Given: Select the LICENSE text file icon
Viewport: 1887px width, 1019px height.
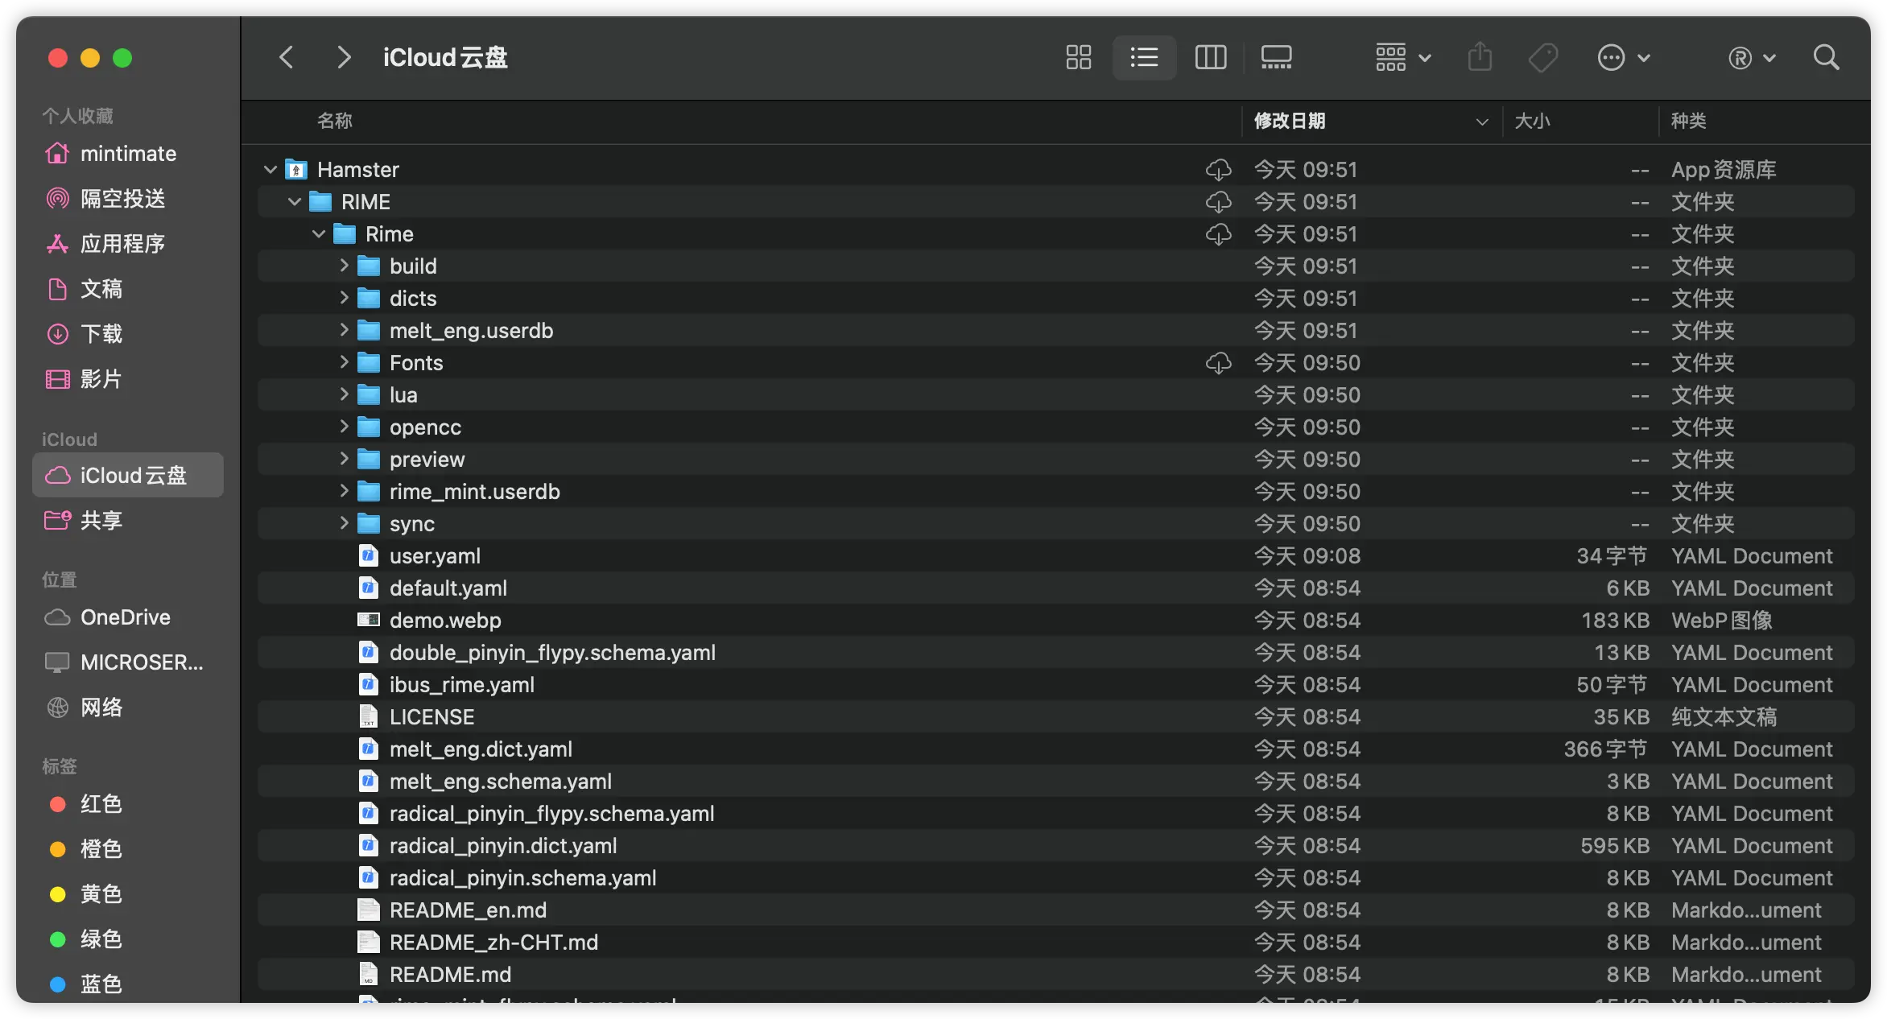Looking at the screenshot, I should click(369, 716).
